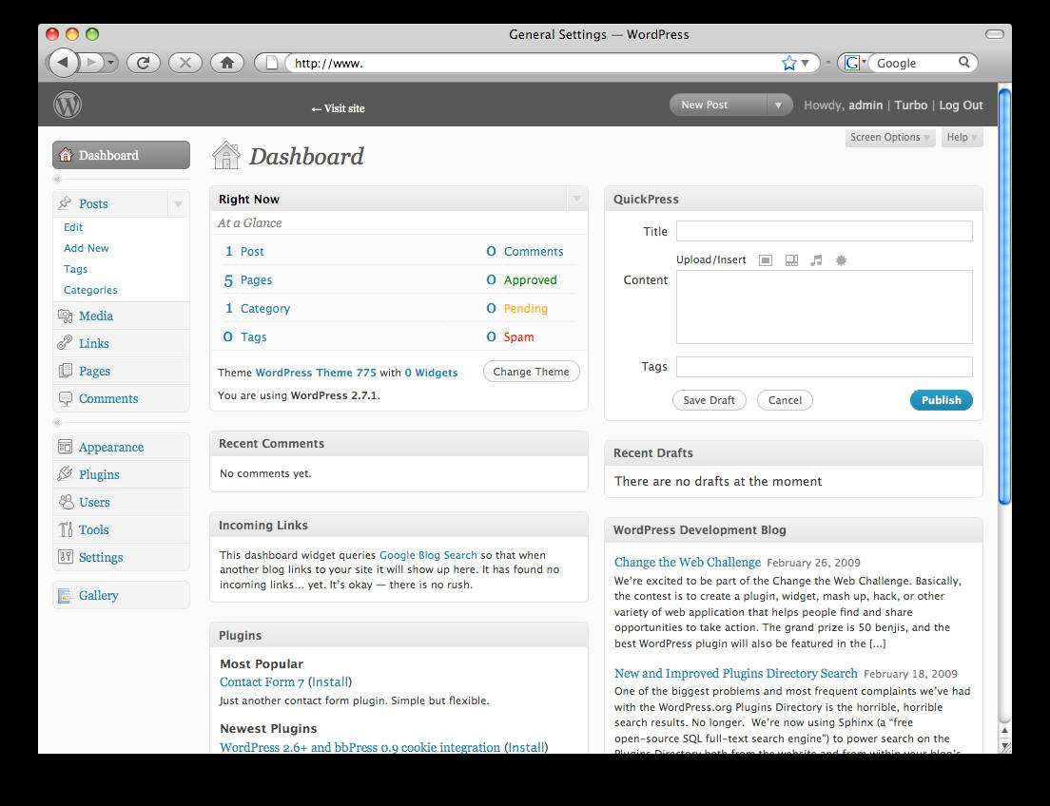This screenshot has width=1050, height=806.
Task: Click the Media icon in sidebar
Action: click(65, 316)
